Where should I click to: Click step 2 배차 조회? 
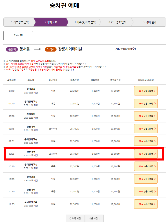point(51,22)
